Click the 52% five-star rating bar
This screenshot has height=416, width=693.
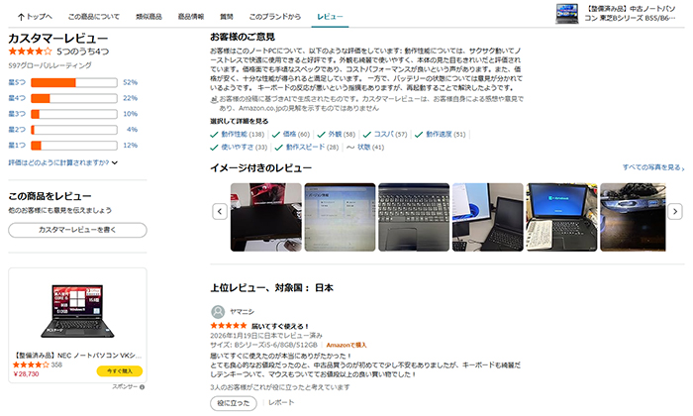(x=74, y=82)
